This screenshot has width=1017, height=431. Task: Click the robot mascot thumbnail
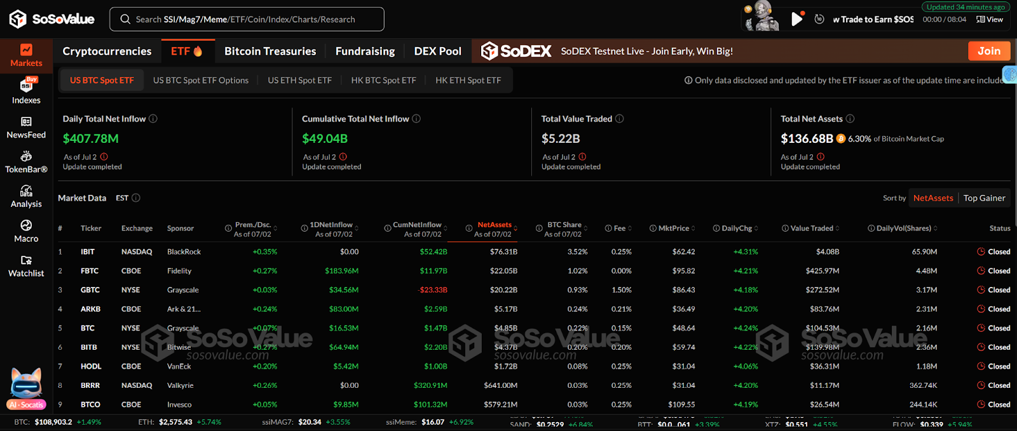762,16
